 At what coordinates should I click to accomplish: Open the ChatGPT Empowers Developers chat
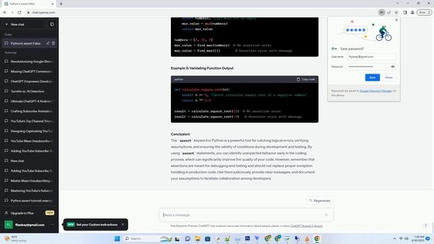(x=29, y=81)
